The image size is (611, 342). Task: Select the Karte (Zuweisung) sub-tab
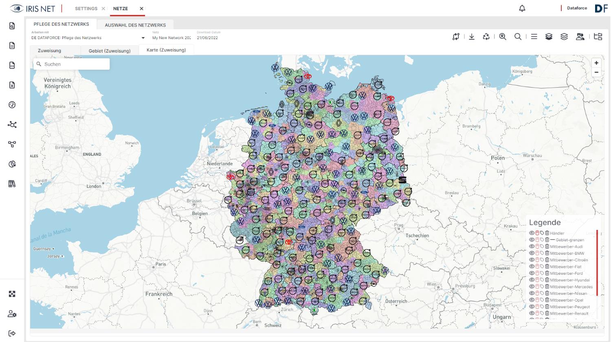click(166, 50)
